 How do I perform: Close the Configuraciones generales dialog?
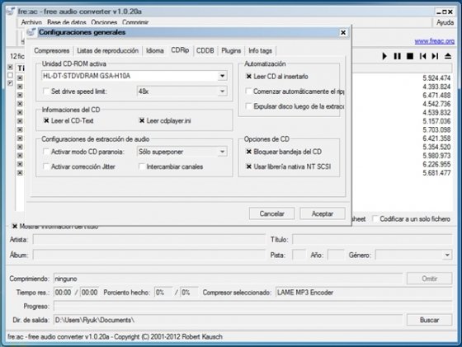tap(343, 32)
